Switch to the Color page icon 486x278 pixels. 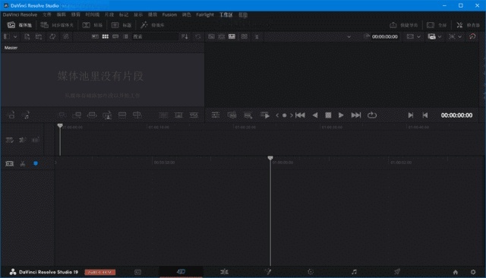click(x=311, y=272)
